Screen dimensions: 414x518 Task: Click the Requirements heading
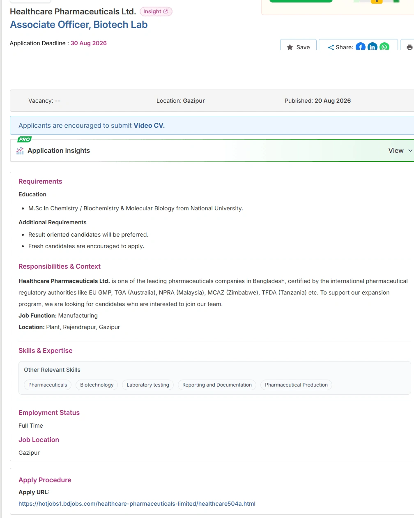coord(40,182)
